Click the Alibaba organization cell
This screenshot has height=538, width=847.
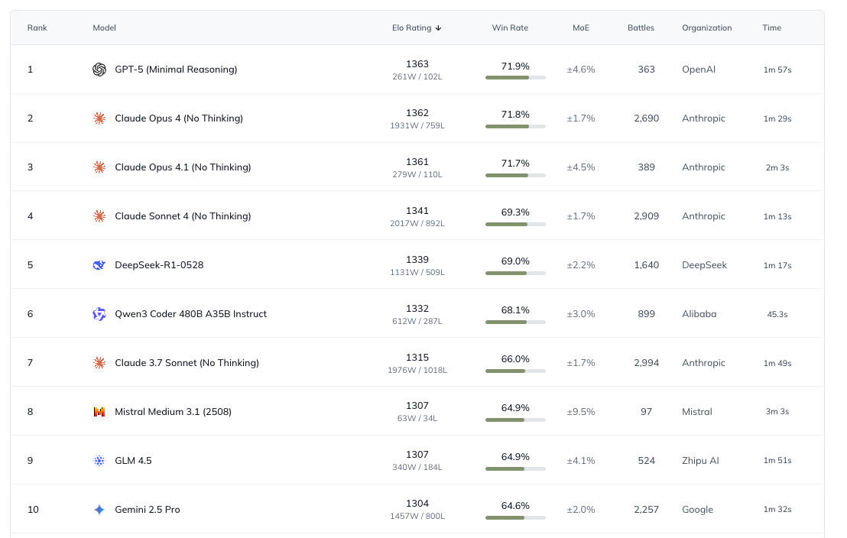699,314
